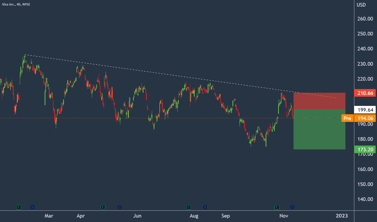Click the orange 194.06 price tag
Image resolution: width=377 pixels, height=222 pixels.
tap(365, 118)
